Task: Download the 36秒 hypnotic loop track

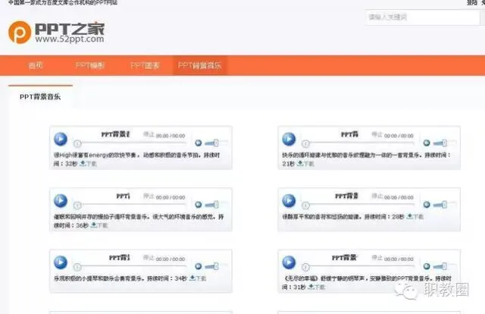Action: 99,225
